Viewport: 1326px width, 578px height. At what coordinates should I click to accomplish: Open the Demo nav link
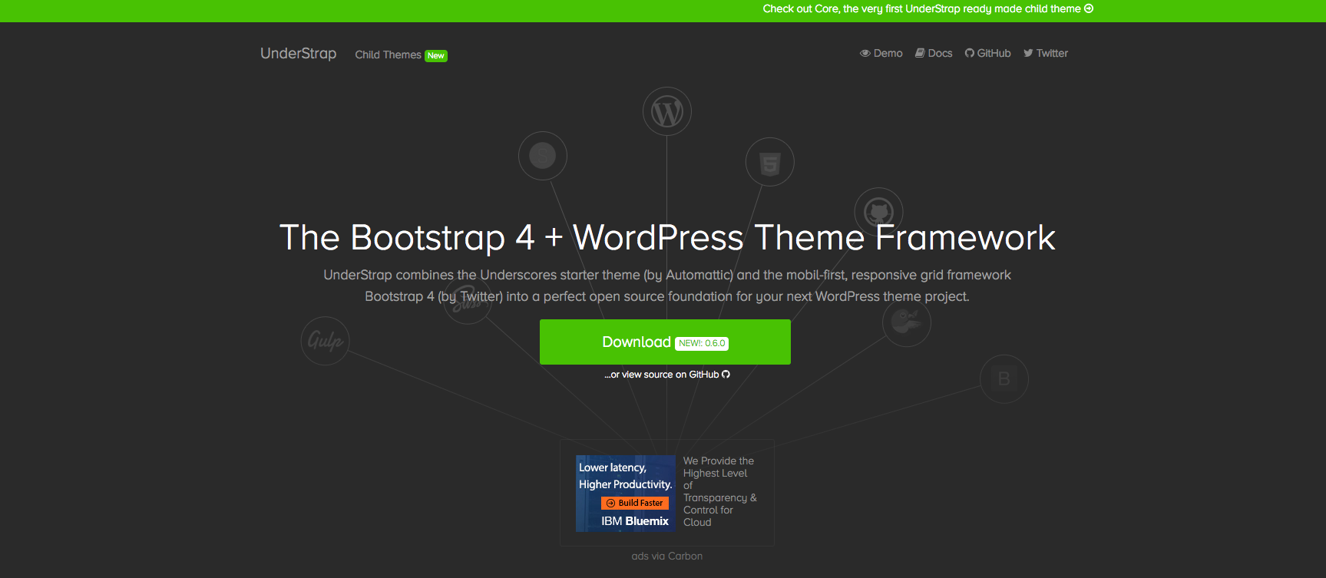click(881, 53)
